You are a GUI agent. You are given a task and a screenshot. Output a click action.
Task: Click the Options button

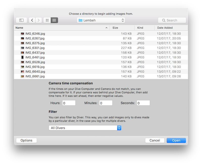(x=27, y=141)
